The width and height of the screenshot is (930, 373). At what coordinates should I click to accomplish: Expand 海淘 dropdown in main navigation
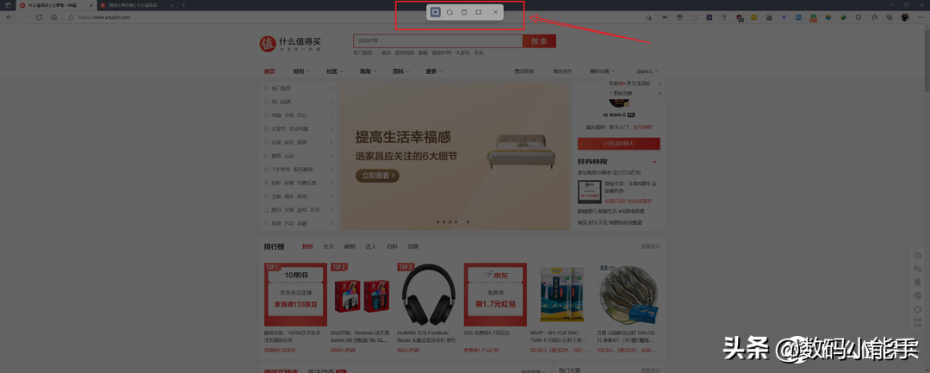click(x=368, y=71)
